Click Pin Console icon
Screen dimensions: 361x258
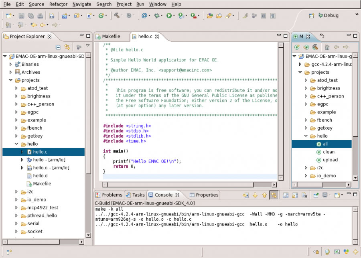coord(316,195)
